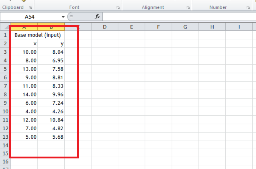The image size is (256, 169).
Task: Click the 'x' header cell
Action: (x=24, y=43)
